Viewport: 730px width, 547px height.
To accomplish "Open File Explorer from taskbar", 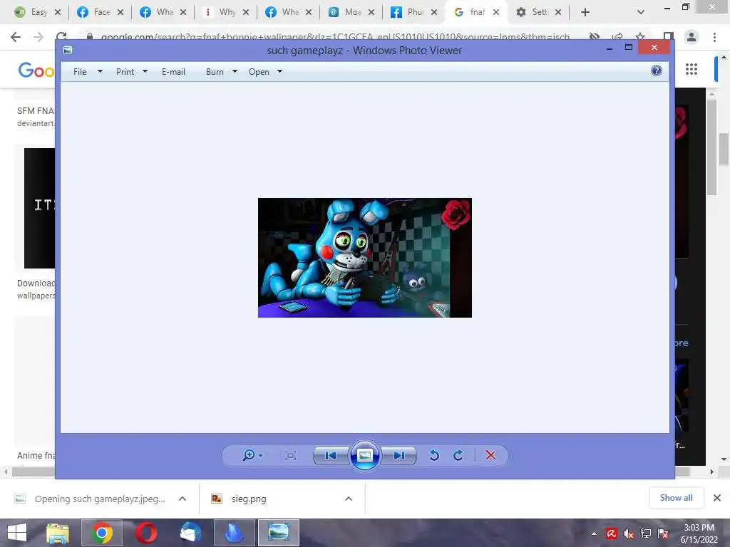I will [x=58, y=533].
